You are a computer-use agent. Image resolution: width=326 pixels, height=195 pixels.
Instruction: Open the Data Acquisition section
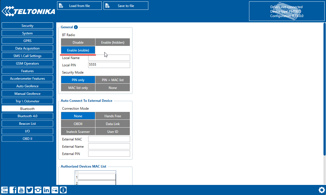tap(27, 48)
